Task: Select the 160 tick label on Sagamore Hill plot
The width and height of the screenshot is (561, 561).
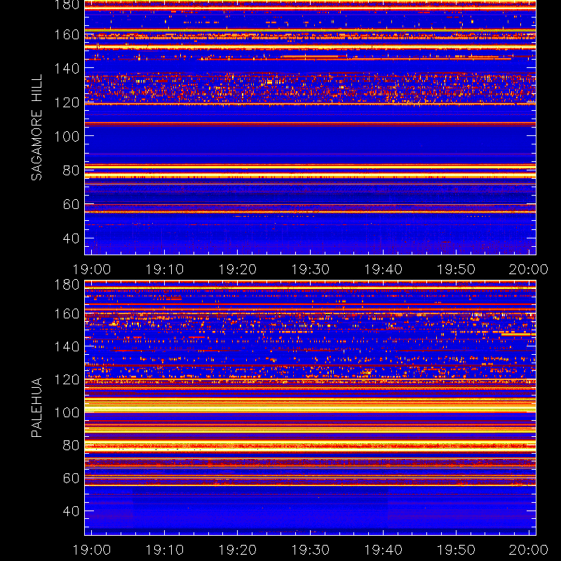Action: coord(67,35)
